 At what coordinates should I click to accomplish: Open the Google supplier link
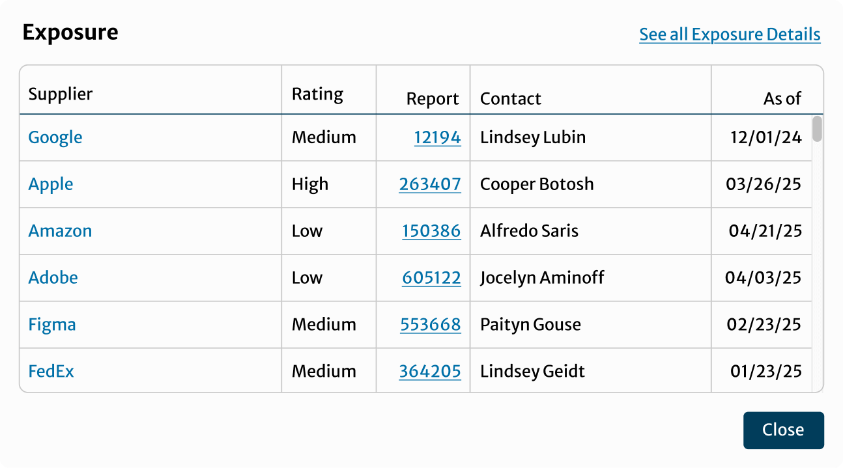tap(55, 137)
